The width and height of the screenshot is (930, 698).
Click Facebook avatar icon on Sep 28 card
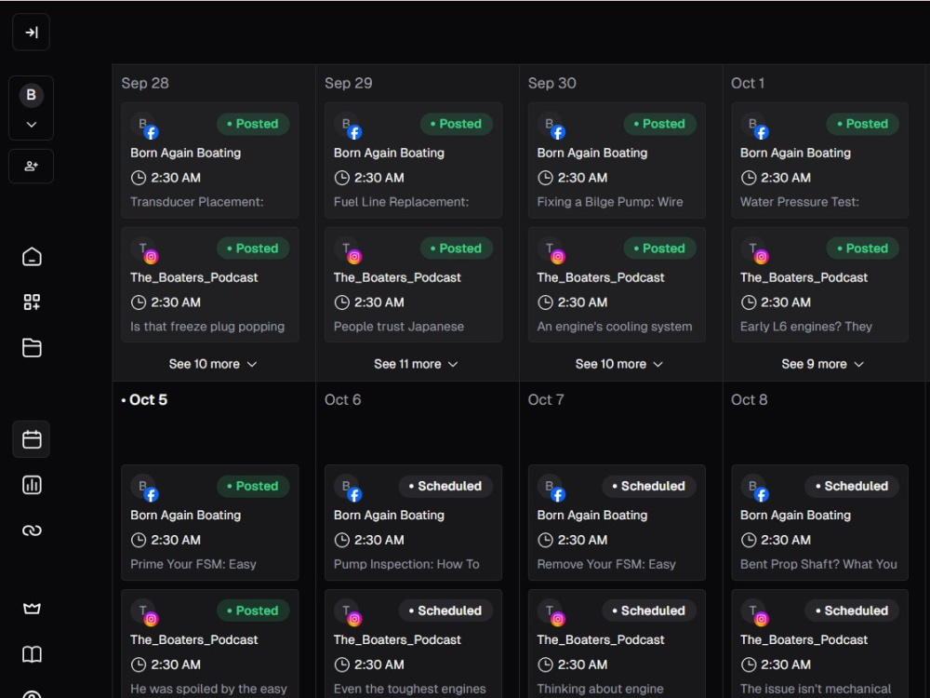coord(144,126)
